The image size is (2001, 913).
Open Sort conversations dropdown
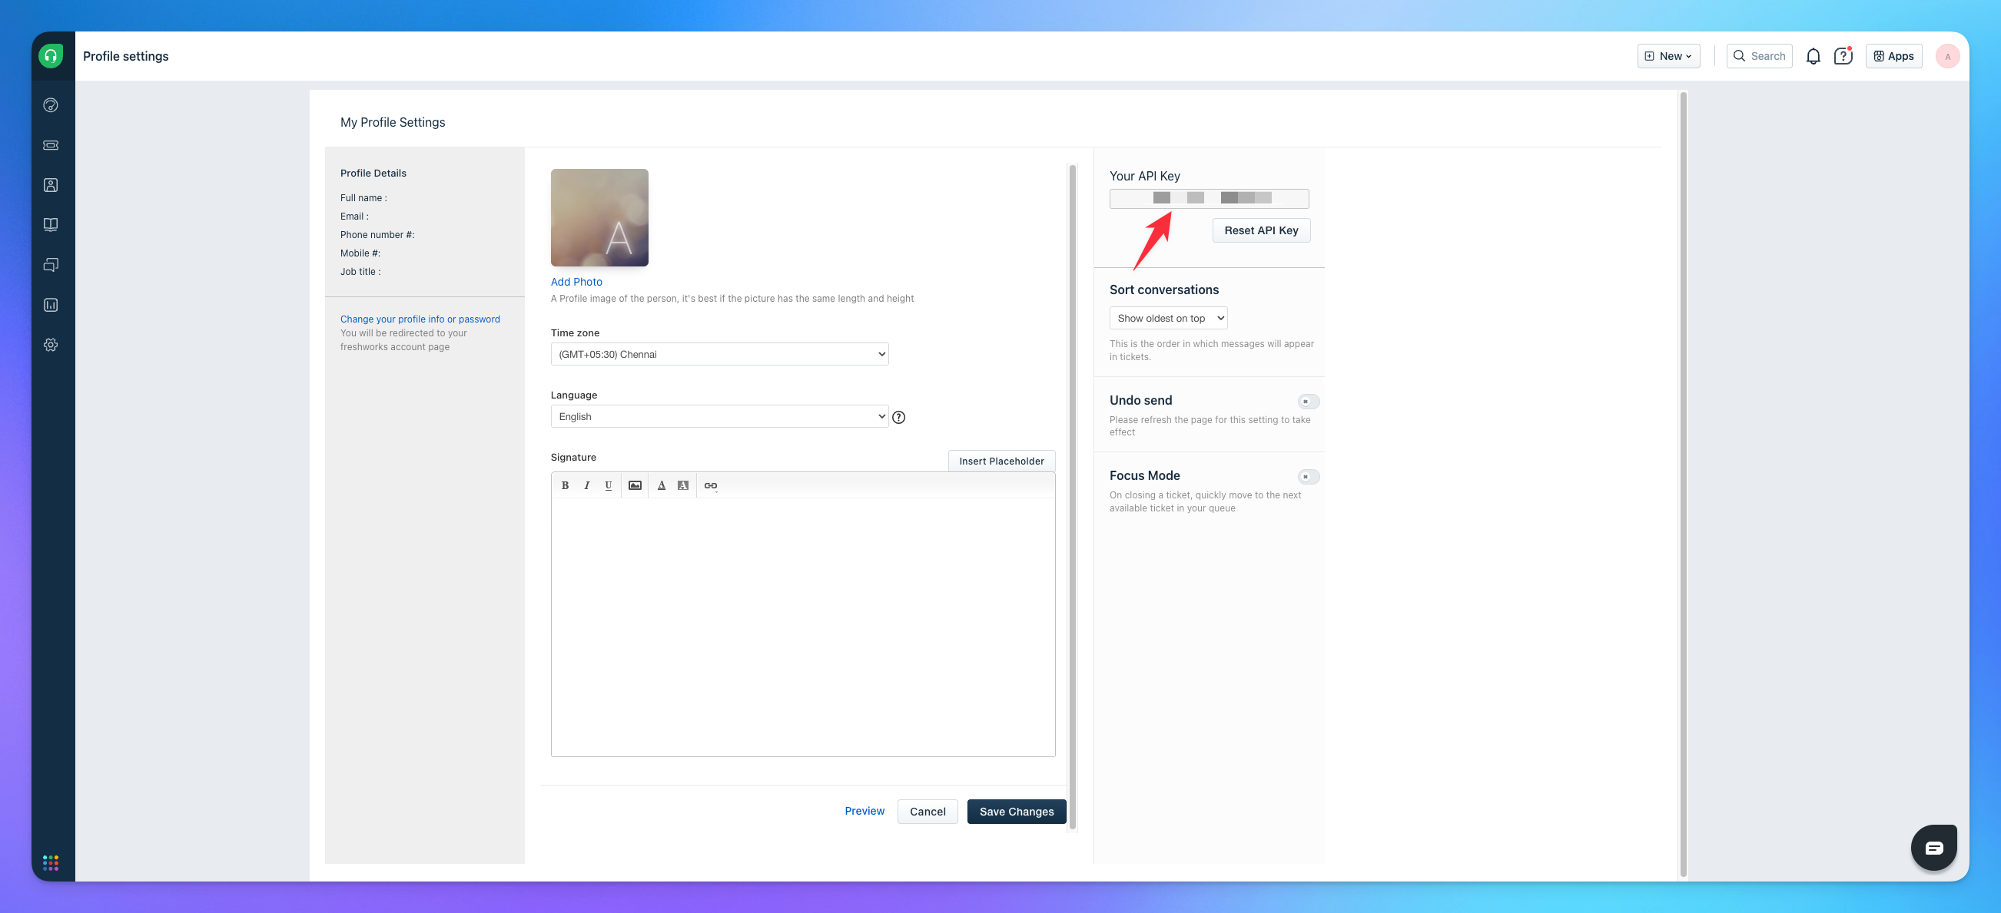pos(1167,319)
